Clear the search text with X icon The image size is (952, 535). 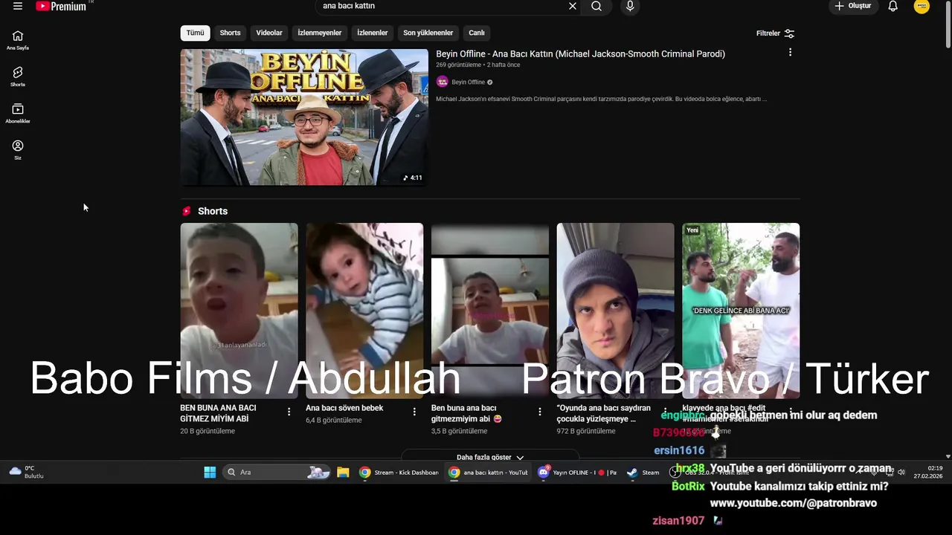coord(573,6)
